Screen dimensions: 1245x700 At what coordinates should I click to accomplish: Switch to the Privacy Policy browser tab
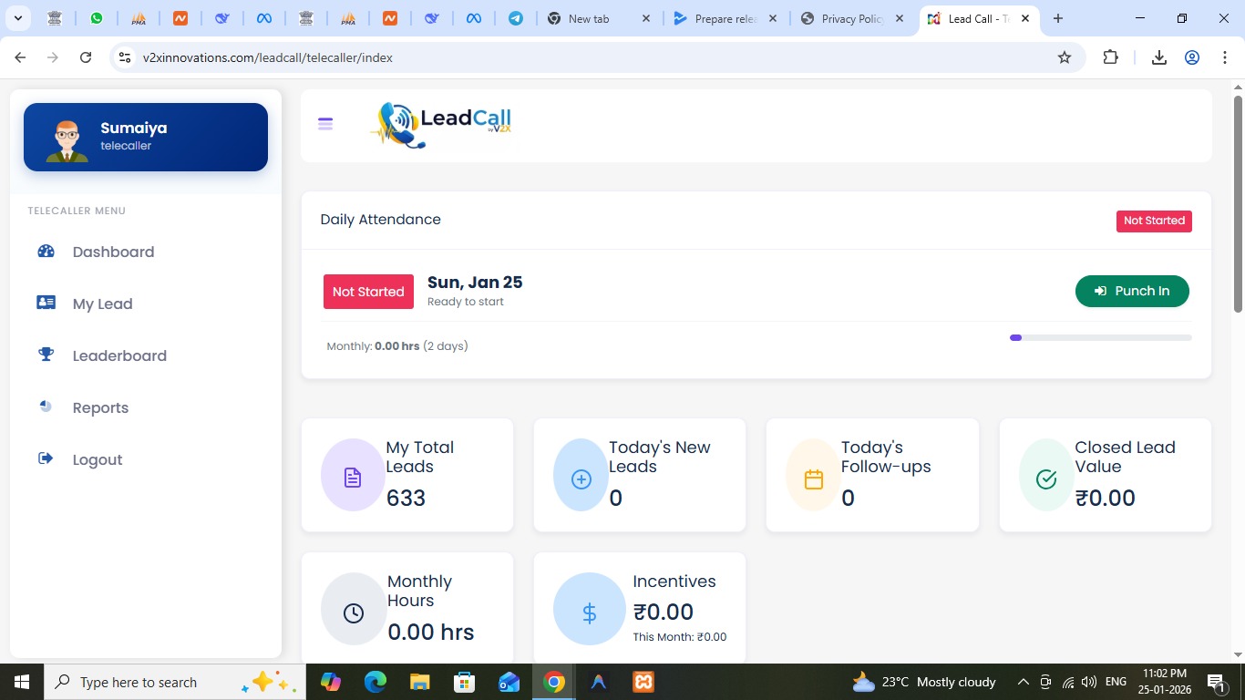coord(850,19)
